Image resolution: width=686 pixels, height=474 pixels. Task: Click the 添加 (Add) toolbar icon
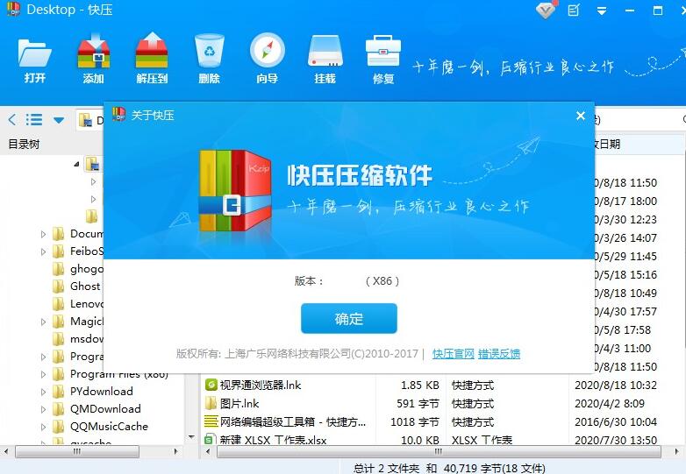[x=93, y=59]
